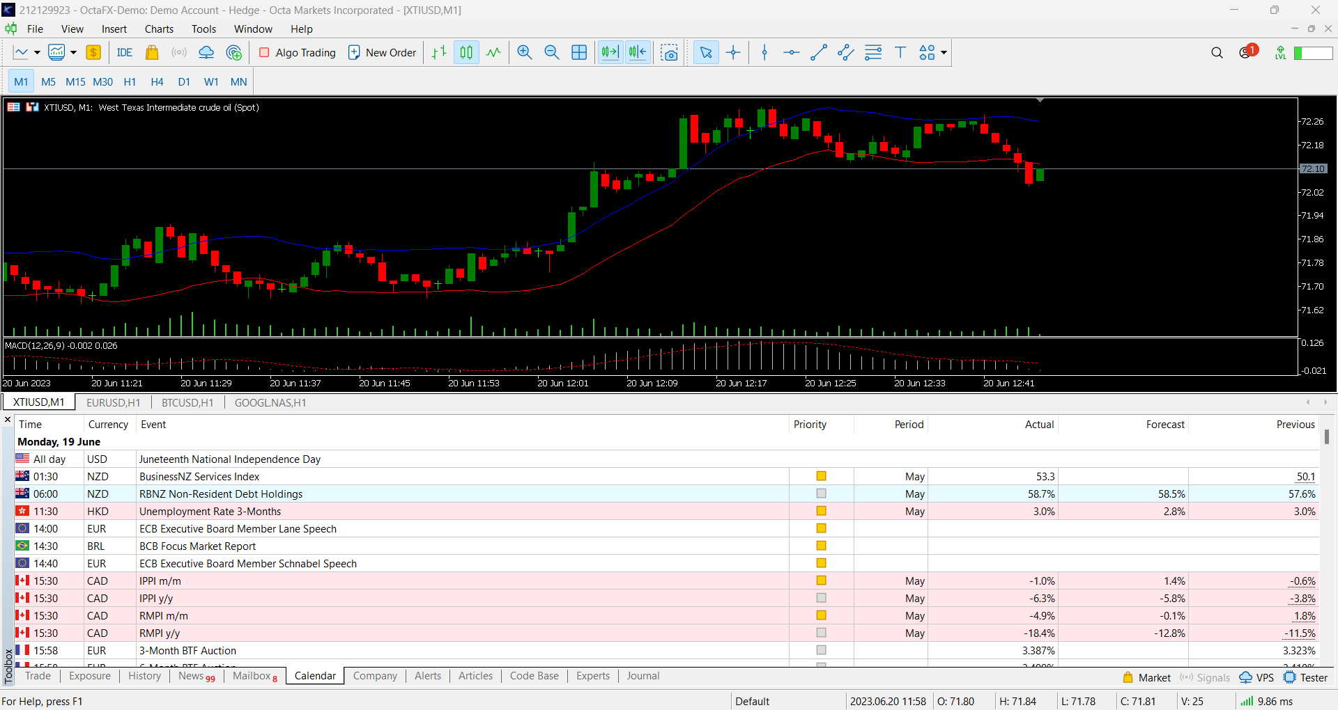Open Market from the toolbox bar
The image size is (1338, 710).
coord(1146,677)
